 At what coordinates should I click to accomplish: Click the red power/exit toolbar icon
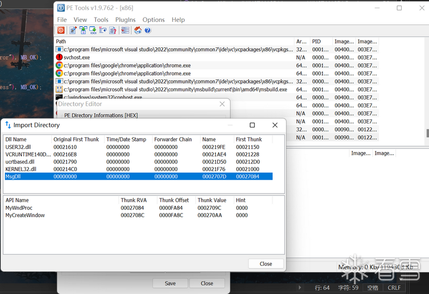coord(61,30)
